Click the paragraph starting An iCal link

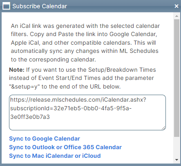pos(85,43)
